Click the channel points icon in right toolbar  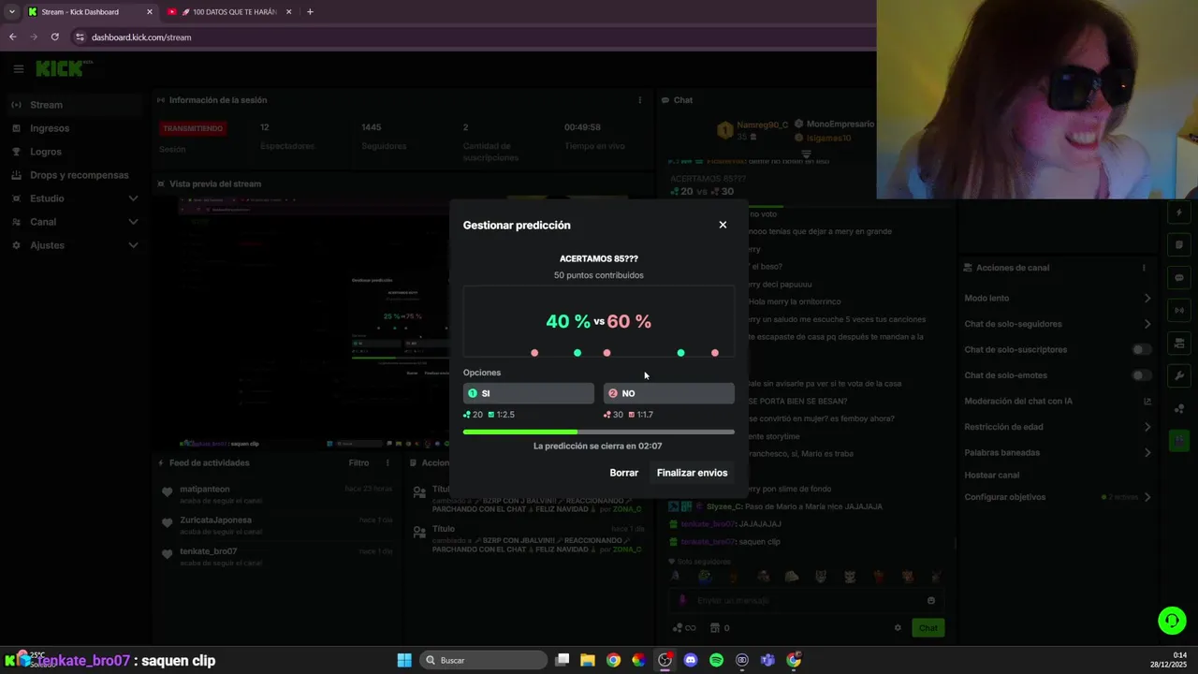tap(1179, 408)
